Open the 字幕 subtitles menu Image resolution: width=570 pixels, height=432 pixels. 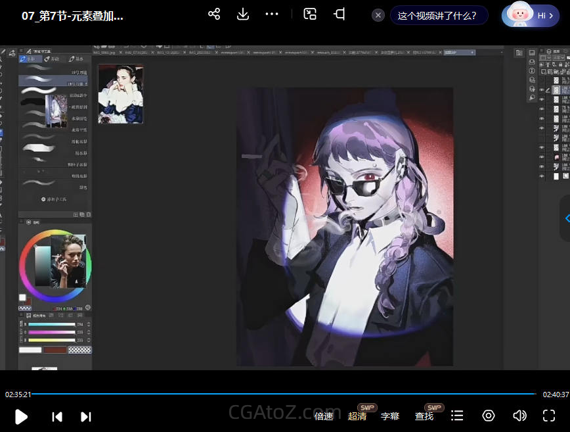tap(390, 416)
